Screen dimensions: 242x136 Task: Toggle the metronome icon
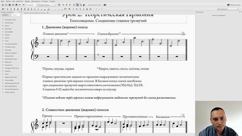[81, 5]
